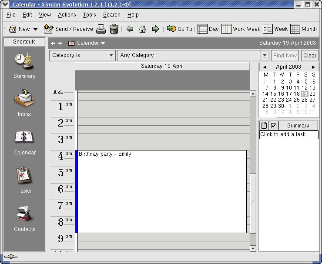Click the all-day event area

162,80
